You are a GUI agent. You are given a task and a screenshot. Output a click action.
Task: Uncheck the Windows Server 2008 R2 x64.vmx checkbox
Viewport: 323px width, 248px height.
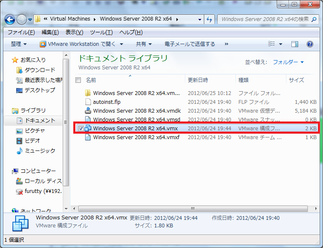coord(81,129)
